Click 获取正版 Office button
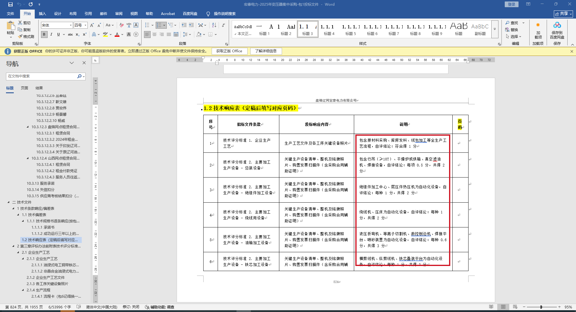 pyautogui.click(x=229, y=51)
